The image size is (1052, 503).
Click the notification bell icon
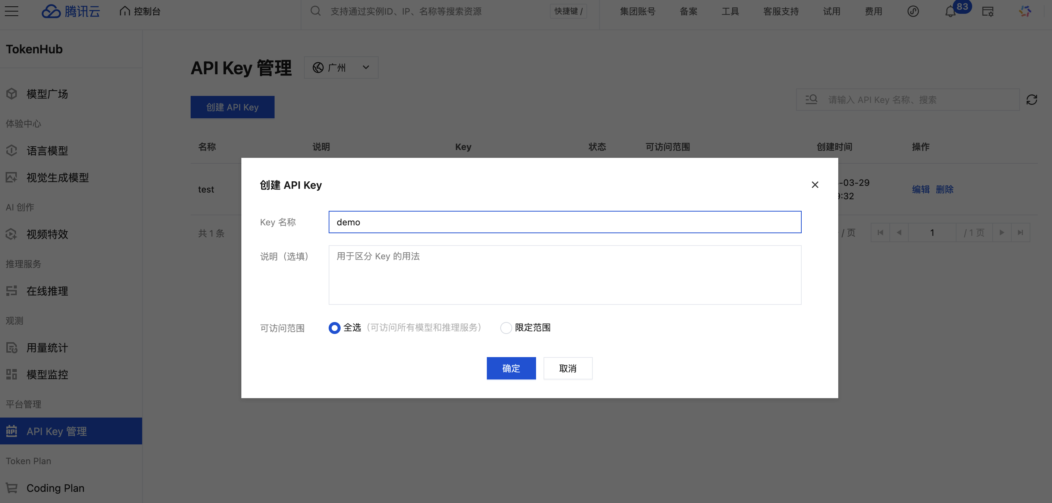(950, 12)
